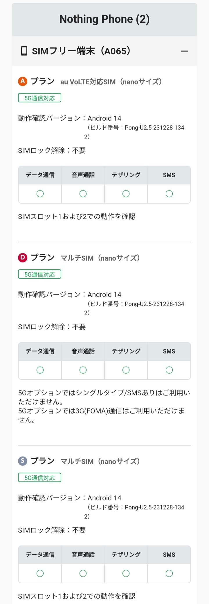The height and width of the screenshot is (604, 209).
Task: Collapse the SIMフリー端末 section with minus icon
Action: point(184,51)
